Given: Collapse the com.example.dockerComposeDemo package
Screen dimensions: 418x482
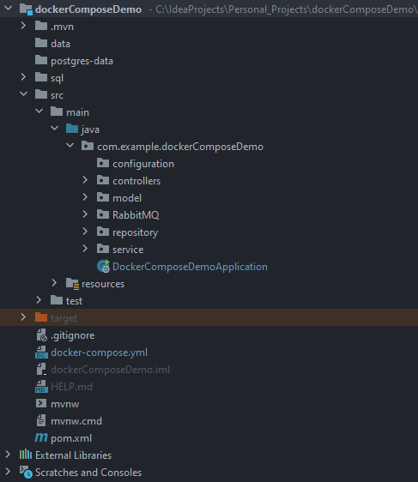Looking at the screenshot, I should pyautogui.click(x=70, y=146).
